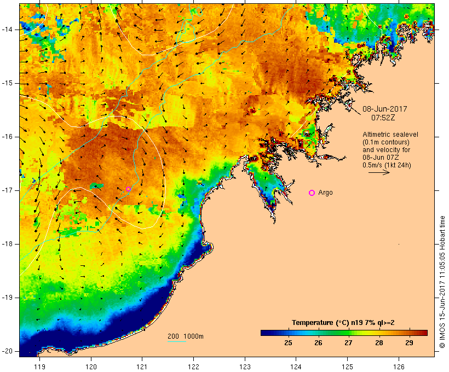Click the Argo legend label
449x372 pixels.
pos(326,193)
